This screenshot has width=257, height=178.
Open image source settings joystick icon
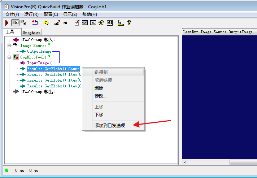57,23
